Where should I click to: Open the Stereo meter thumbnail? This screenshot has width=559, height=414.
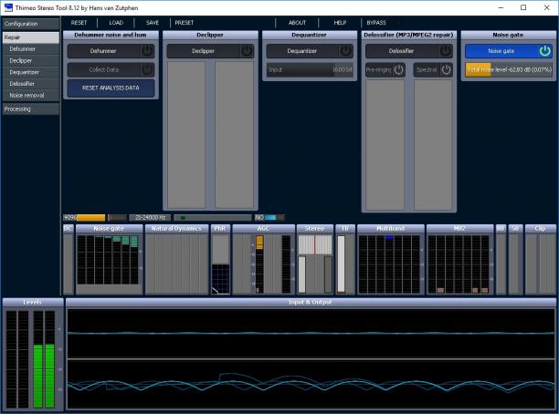pyautogui.click(x=315, y=259)
